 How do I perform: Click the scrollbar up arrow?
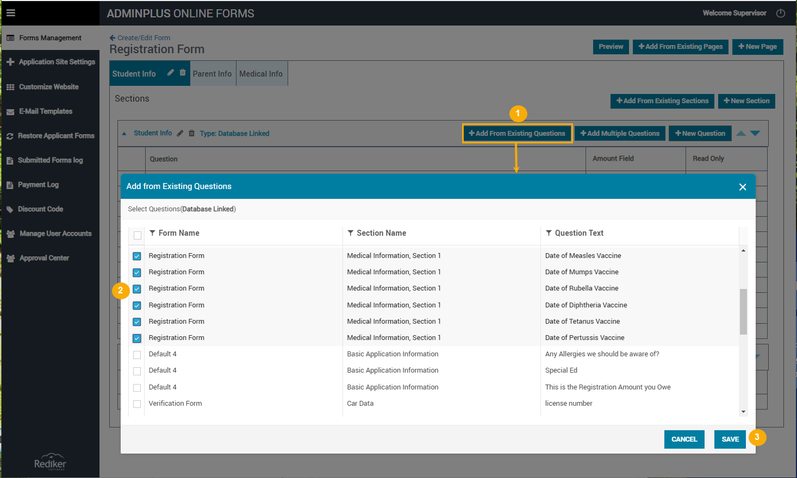(743, 250)
